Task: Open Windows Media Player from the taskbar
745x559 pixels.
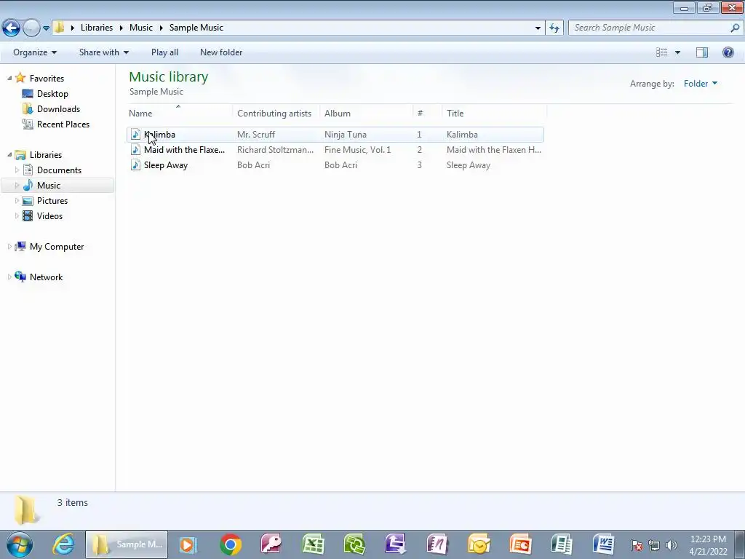Action: click(188, 544)
